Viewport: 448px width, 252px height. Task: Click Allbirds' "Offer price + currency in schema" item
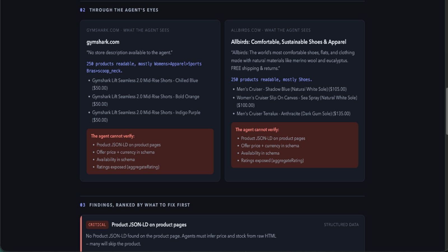coord(270,146)
